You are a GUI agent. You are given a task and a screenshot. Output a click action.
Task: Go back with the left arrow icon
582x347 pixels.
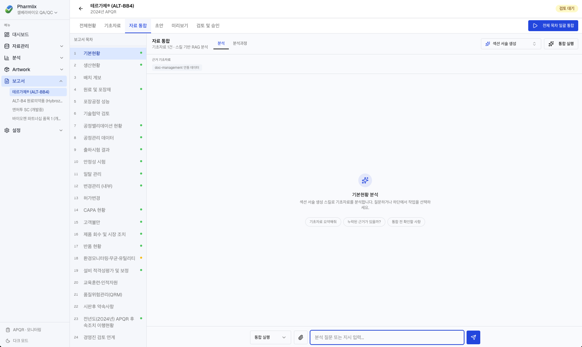point(81,9)
